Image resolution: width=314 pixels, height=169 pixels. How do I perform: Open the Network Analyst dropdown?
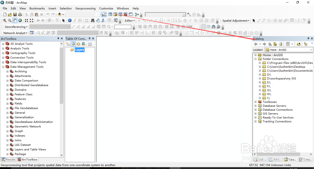15,33
